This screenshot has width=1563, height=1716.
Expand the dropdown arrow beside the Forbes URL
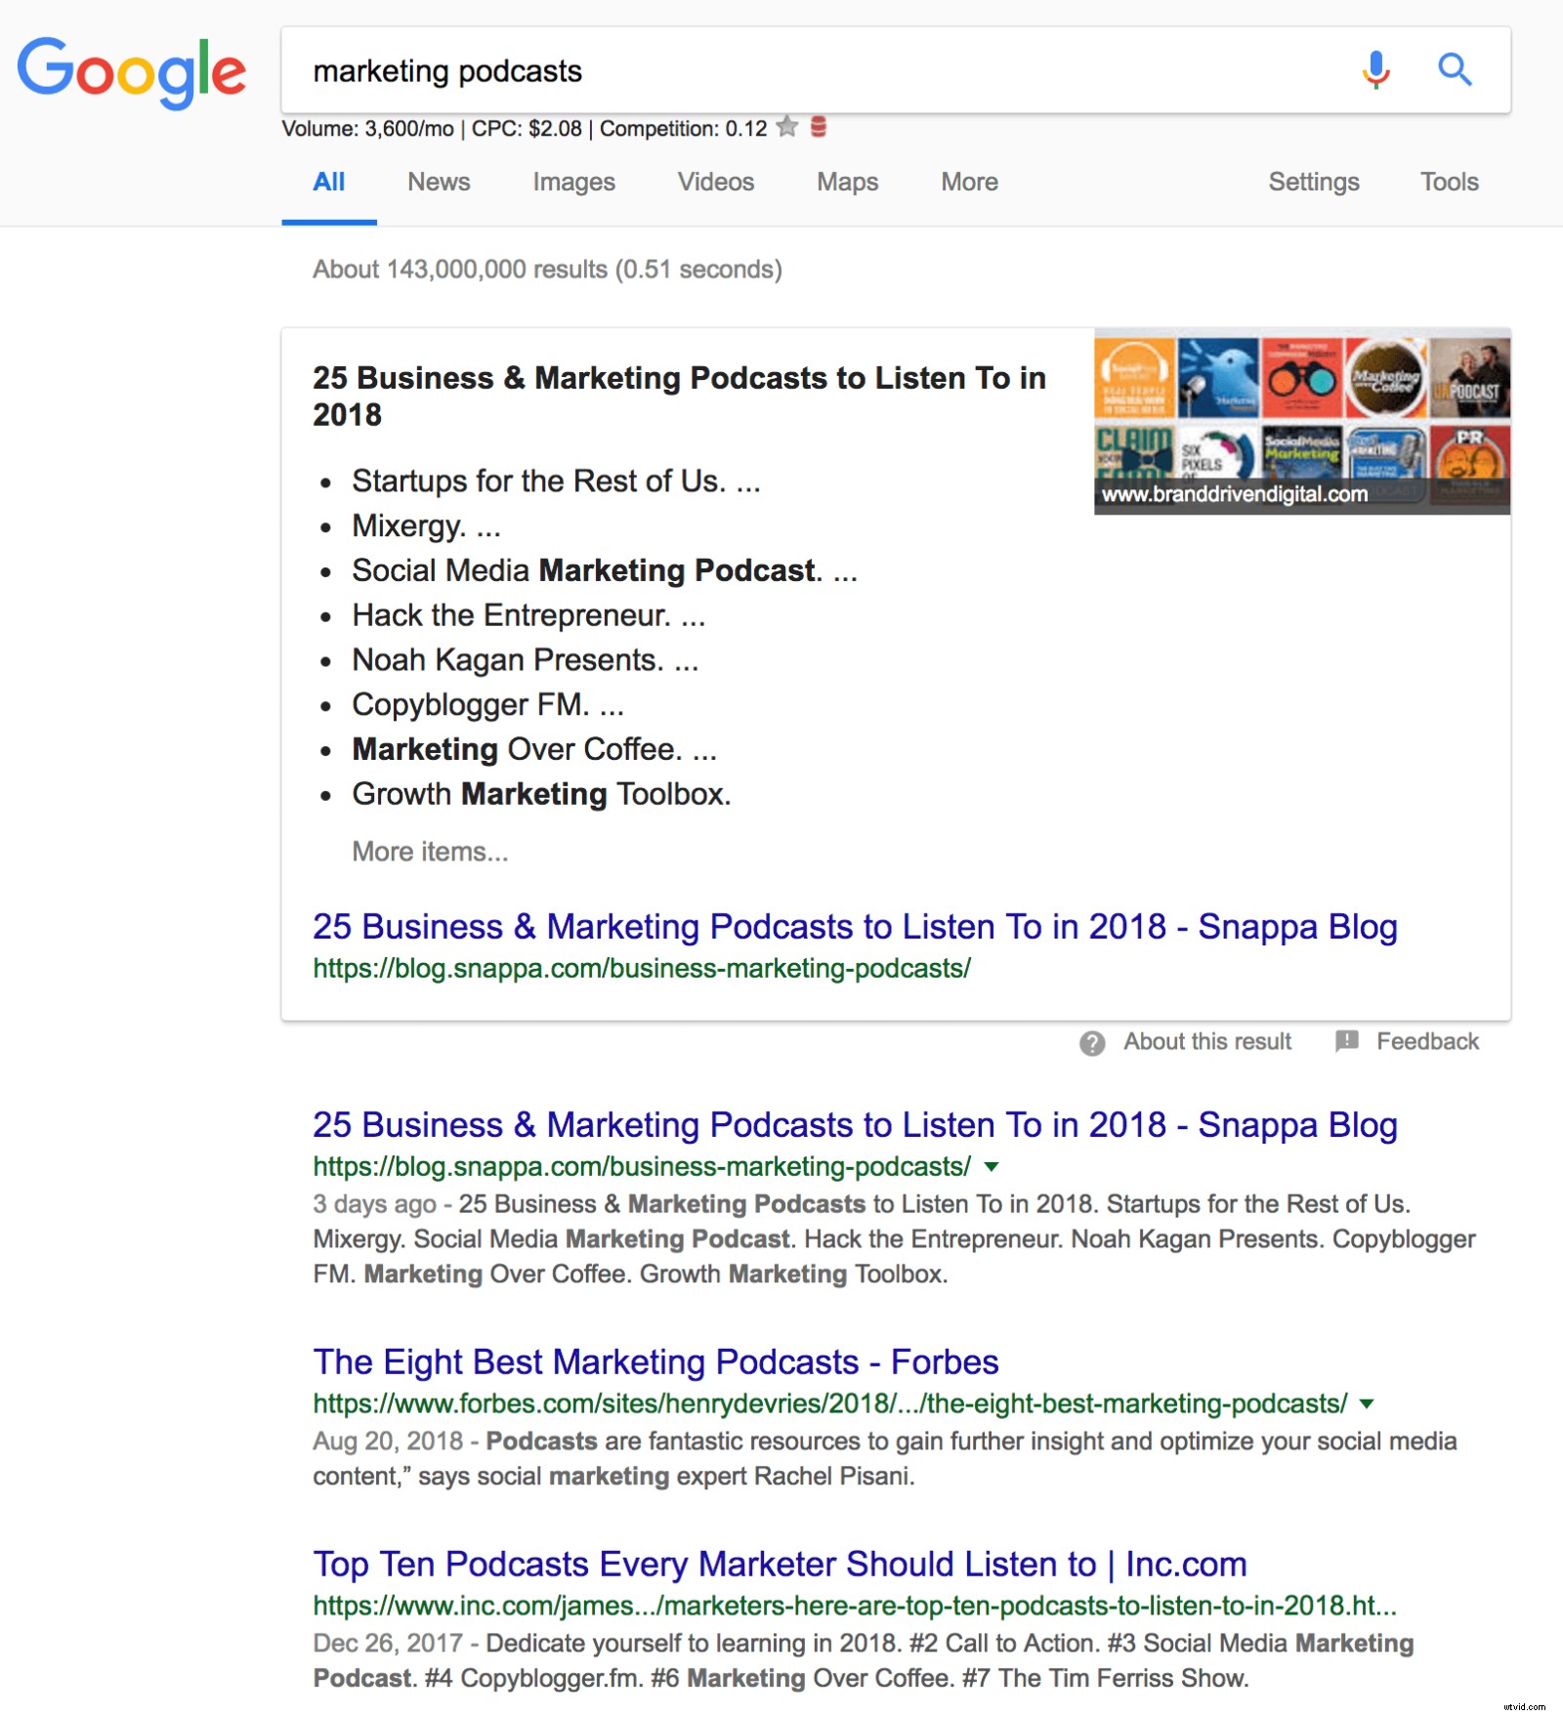tap(1366, 1403)
